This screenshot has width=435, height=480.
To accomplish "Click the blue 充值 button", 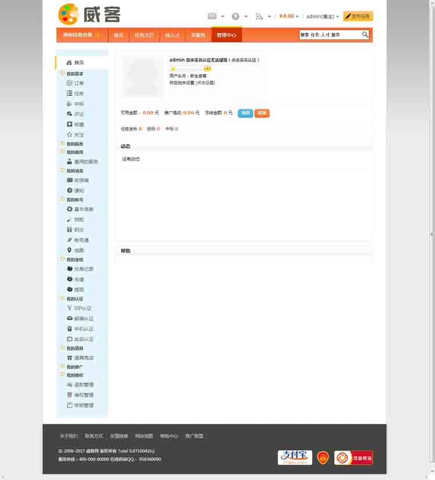I will pos(245,113).
